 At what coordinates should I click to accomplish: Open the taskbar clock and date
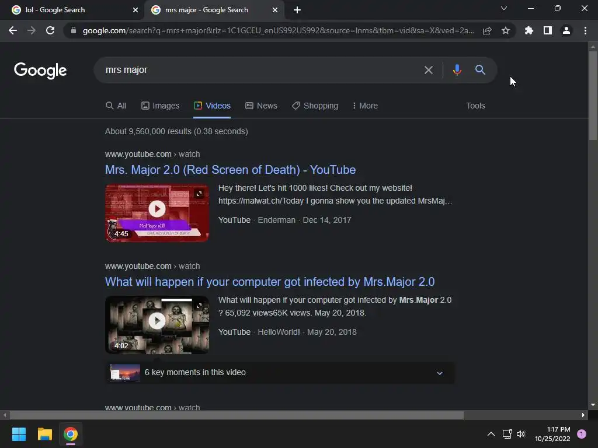[552, 434]
